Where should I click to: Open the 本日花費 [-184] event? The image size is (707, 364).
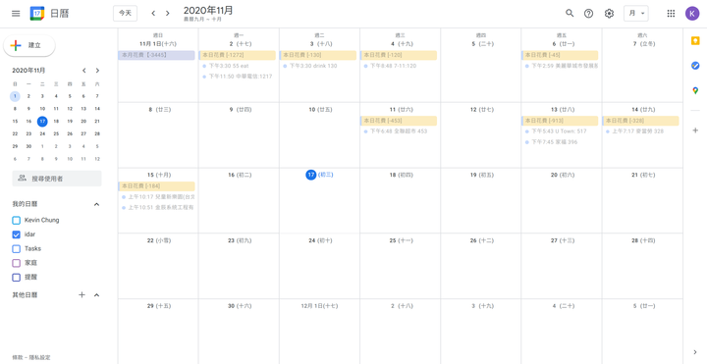[156, 186]
